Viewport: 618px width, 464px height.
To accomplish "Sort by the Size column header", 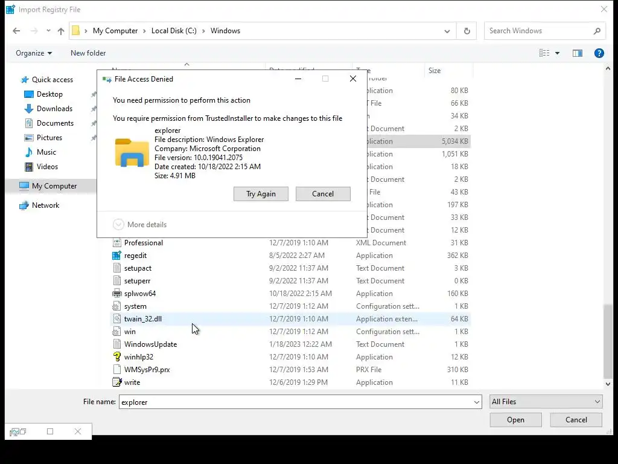I will [448, 71].
